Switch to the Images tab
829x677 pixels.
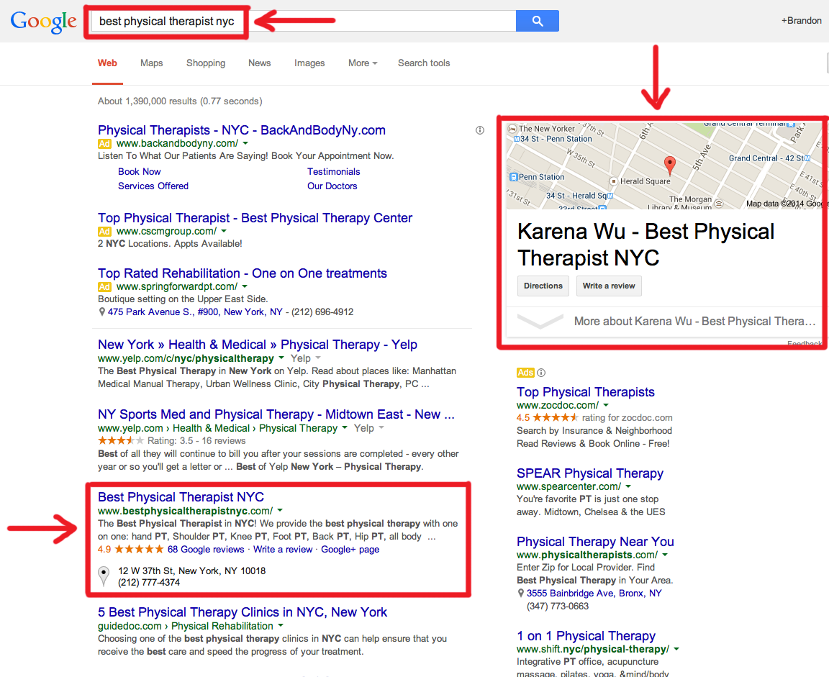[309, 63]
